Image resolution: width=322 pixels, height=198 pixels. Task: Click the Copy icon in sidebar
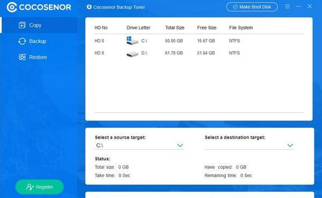pos(22,25)
